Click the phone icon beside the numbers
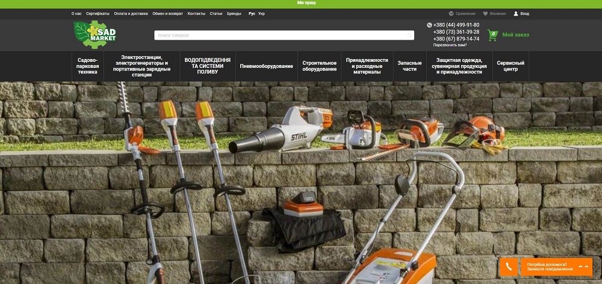 (429, 25)
